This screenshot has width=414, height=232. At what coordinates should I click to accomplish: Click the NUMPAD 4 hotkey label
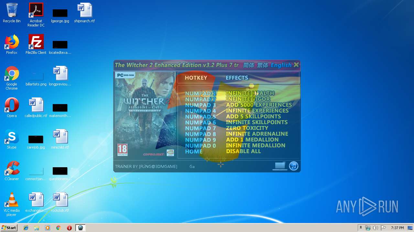pos(201,111)
